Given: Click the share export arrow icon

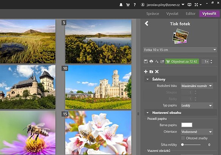Looking at the screenshot, I should pos(162,61).
